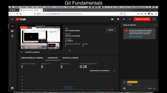The height and width of the screenshot is (93, 167).
Task: Select the live stream sidebar icon
Action: [12, 26]
